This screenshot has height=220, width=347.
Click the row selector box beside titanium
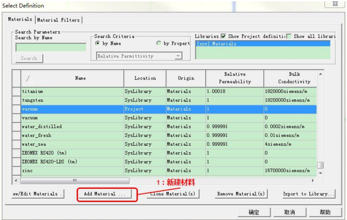(16, 92)
